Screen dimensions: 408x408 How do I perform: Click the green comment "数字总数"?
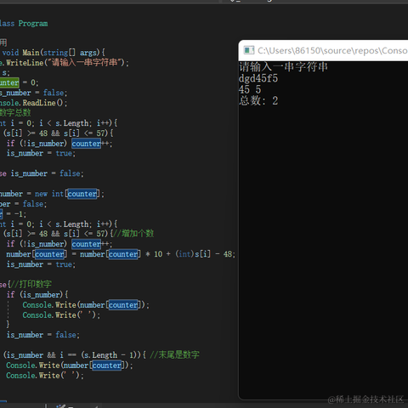(15, 113)
